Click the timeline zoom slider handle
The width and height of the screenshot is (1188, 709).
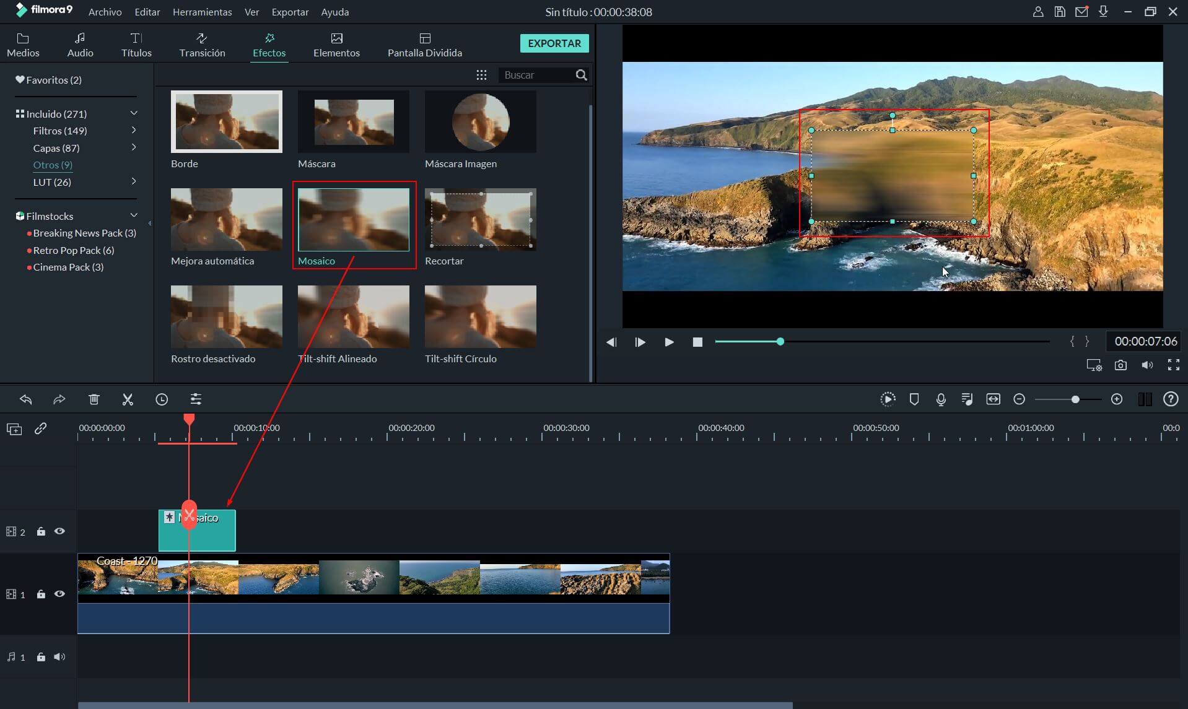pyautogui.click(x=1075, y=400)
